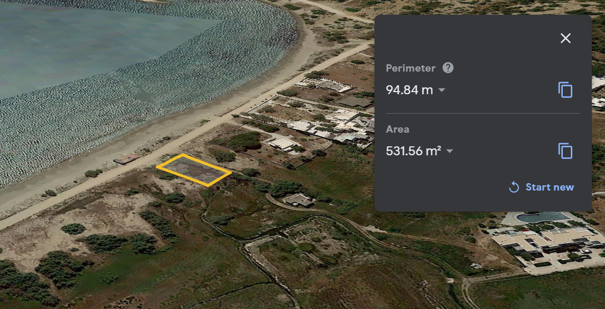Click inside the yellow measured plot
Screen dimensions: 605x309
194,170
